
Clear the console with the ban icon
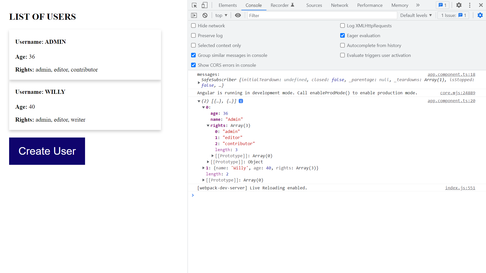click(205, 15)
